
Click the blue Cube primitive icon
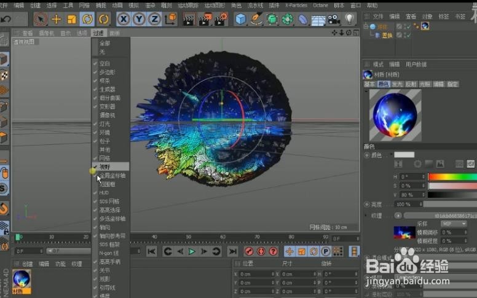click(240, 19)
